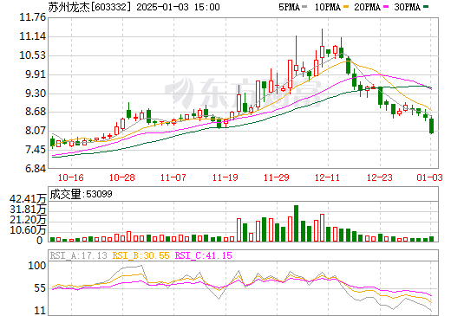Screen dimensions: 451x316
Task: Click the tallest green volume bar
Action: [296, 223]
